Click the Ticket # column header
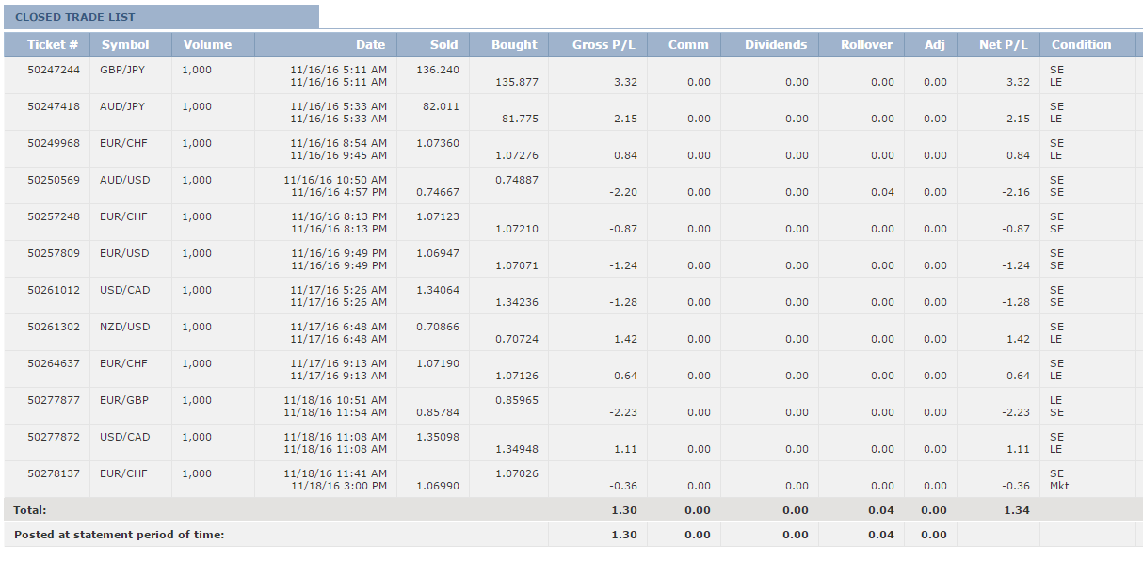 tap(48, 44)
